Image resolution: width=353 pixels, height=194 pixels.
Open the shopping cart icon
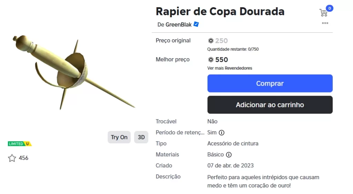323,13
